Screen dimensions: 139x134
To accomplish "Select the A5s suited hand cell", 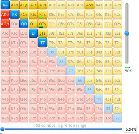I will point(89,5).
